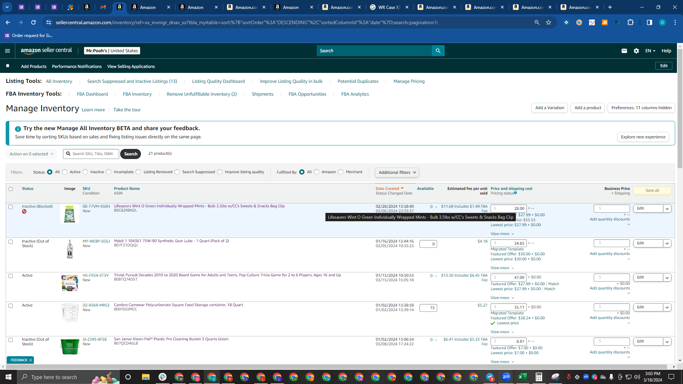Open Edit dropdown arrow for Lifesavers row
683x384 pixels.
[667, 209]
